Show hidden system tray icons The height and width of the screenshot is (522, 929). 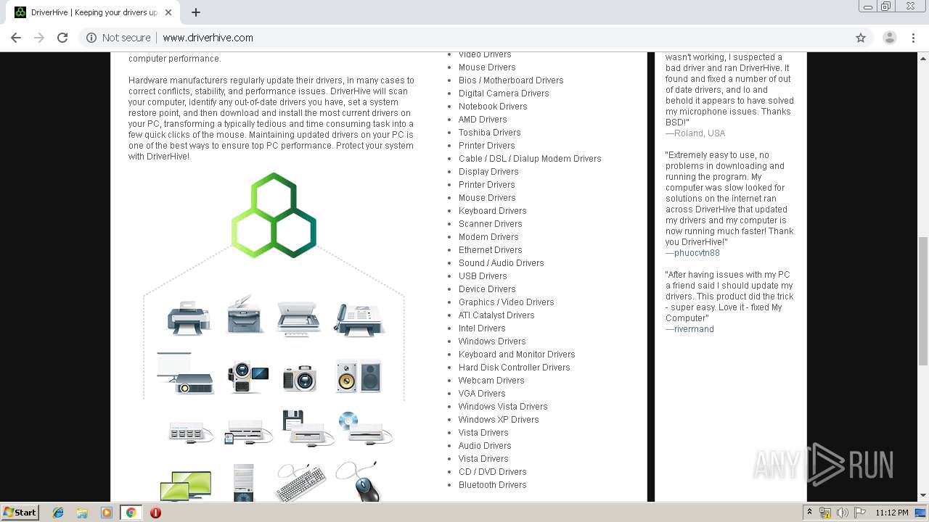click(x=810, y=513)
